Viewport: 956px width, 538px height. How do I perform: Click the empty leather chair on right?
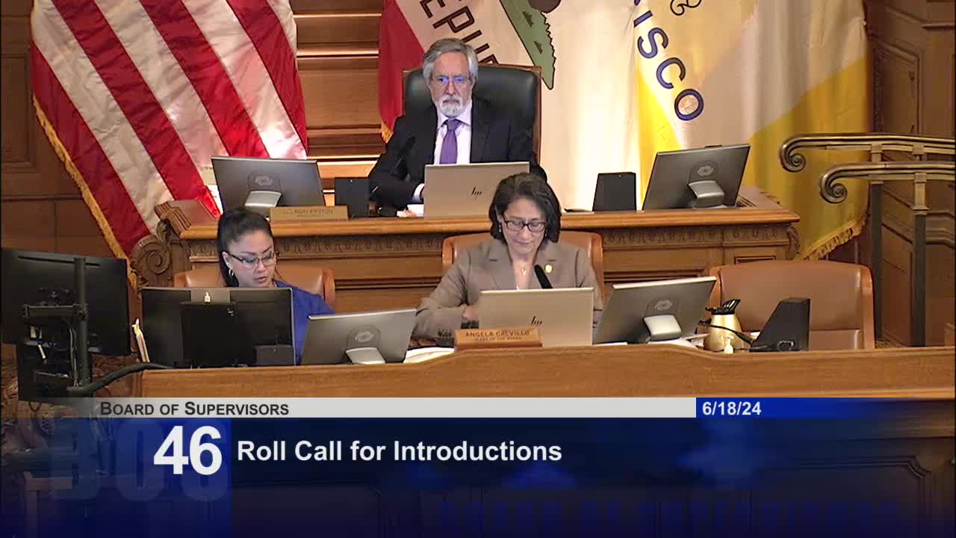tap(792, 303)
